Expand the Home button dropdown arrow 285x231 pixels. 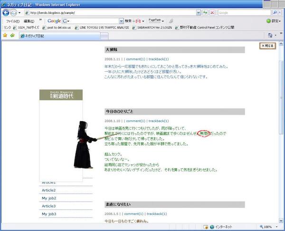coord(275,35)
